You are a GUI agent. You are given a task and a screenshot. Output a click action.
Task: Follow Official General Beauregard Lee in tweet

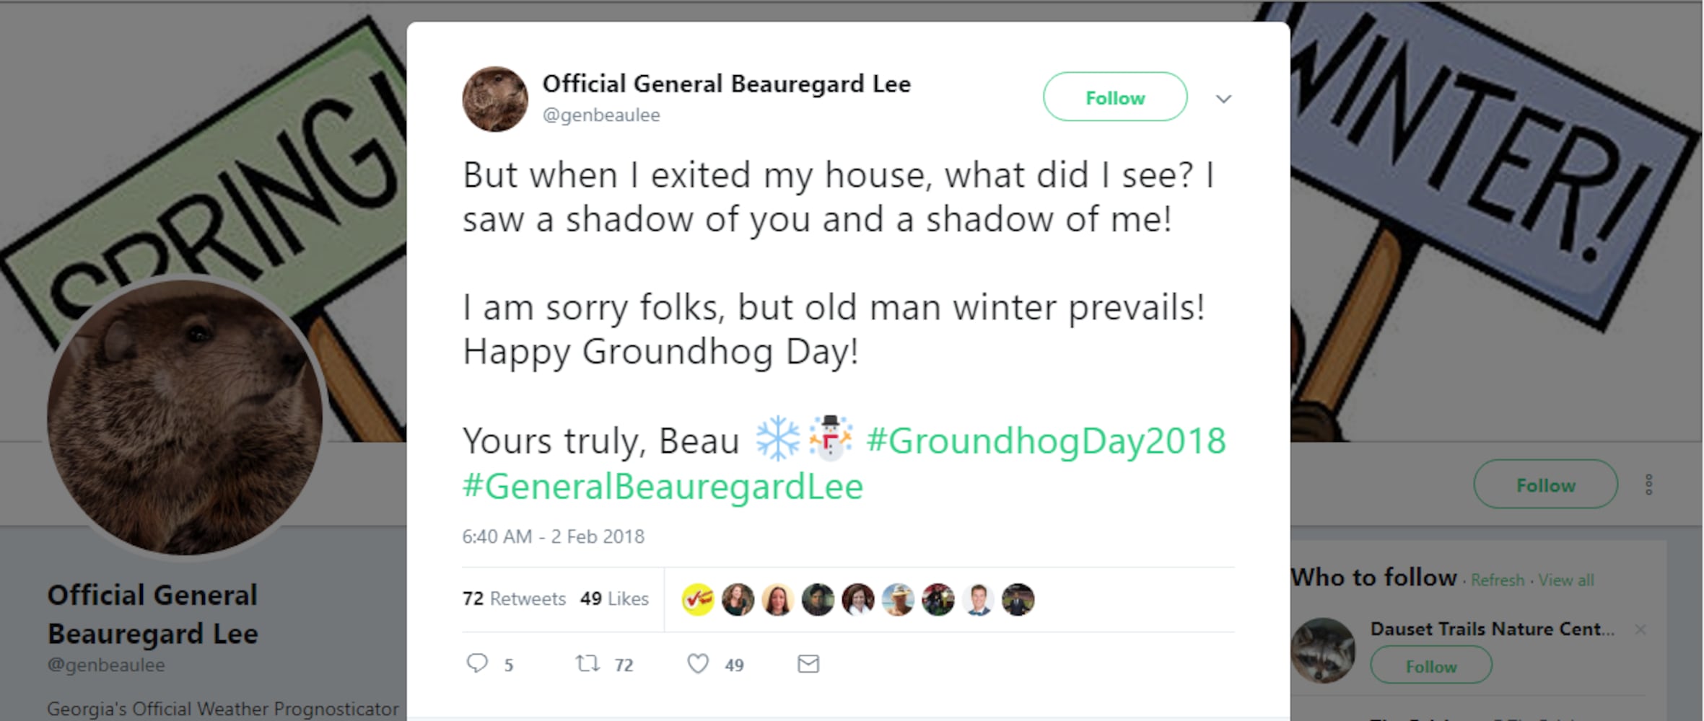[1114, 97]
